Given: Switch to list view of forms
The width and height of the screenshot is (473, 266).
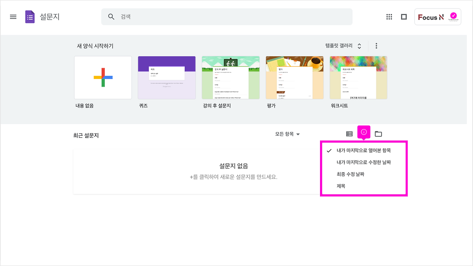Looking at the screenshot, I should (349, 134).
